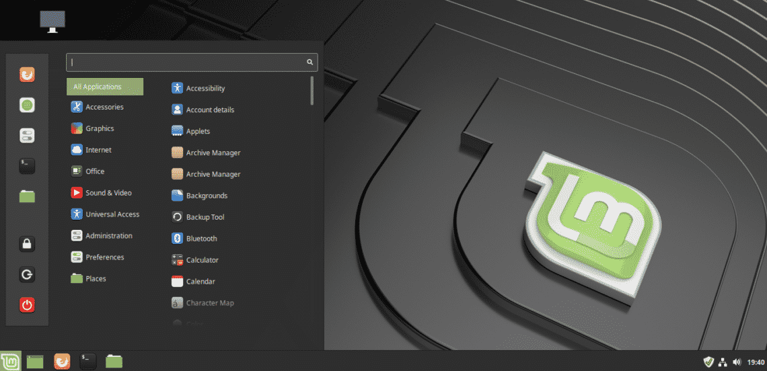Image resolution: width=767 pixels, height=371 pixels.
Task: Open the Files folder icon in favorites sidebar
Action: [x=27, y=196]
